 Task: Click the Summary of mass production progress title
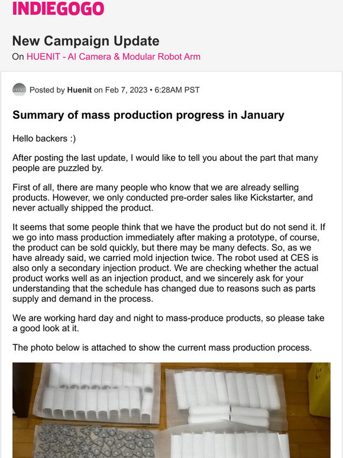[148, 115]
